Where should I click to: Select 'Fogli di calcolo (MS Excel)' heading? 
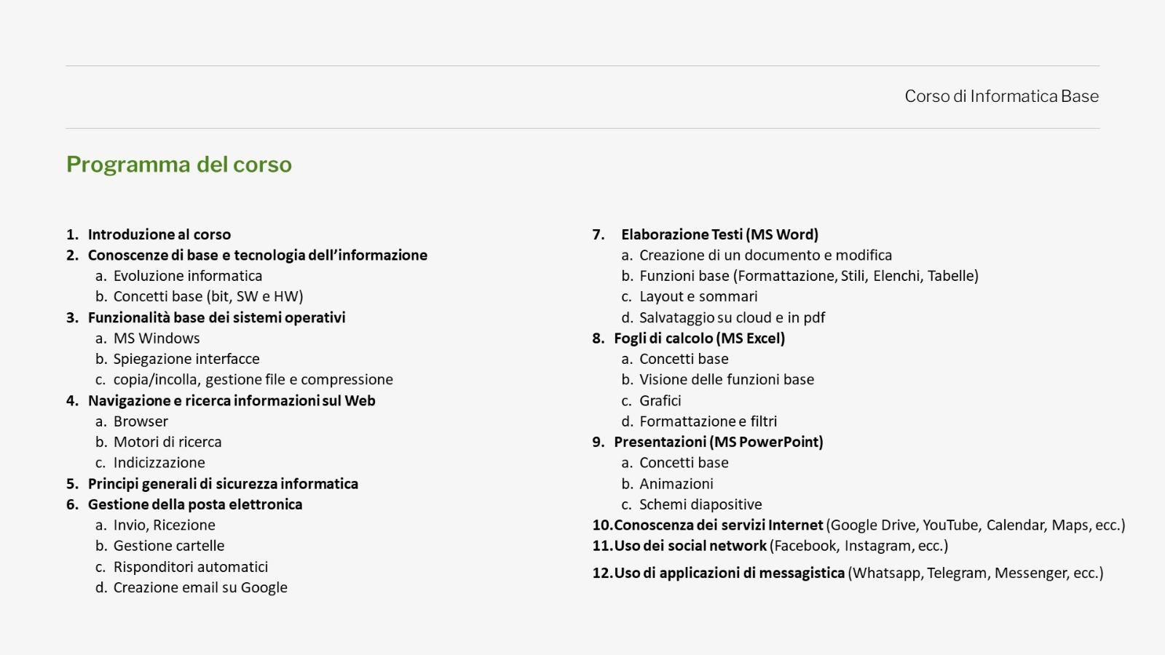tap(700, 338)
